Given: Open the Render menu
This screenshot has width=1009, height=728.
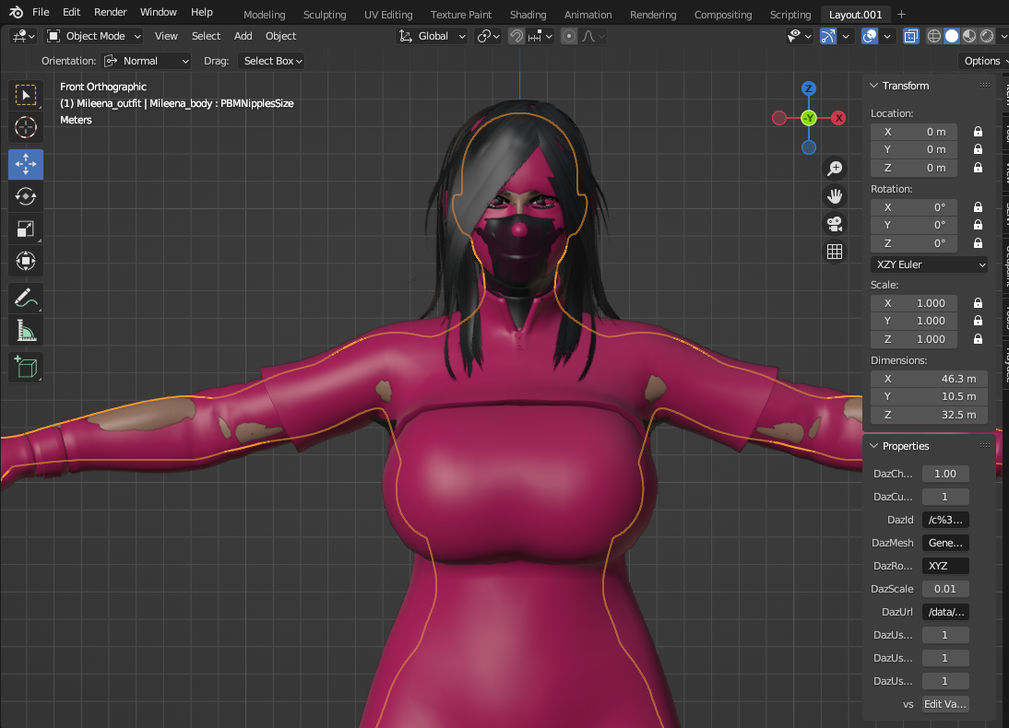Looking at the screenshot, I should pos(111,12).
